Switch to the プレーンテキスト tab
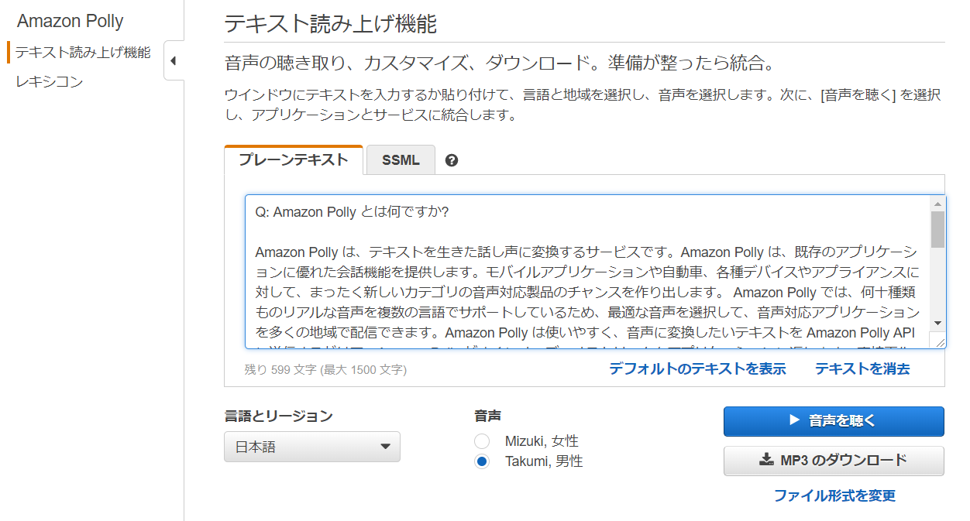970x521 pixels. [x=294, y=159]
